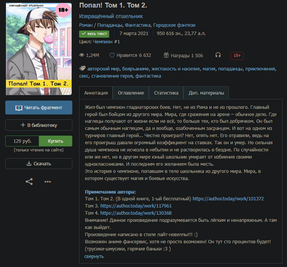This screenshot has width=287, height=267.
Task: Click the headphones audiobook icon
Action: point(218,55)
